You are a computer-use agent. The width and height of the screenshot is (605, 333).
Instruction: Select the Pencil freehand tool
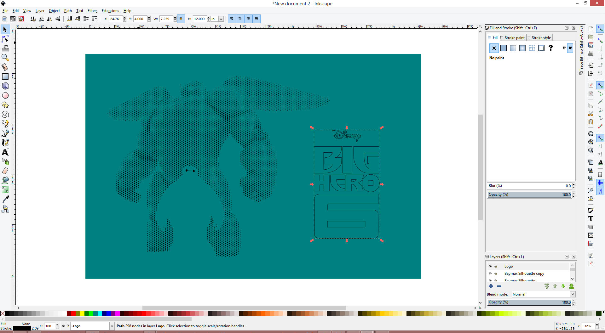pyautogui.click(x=5, y=124)
